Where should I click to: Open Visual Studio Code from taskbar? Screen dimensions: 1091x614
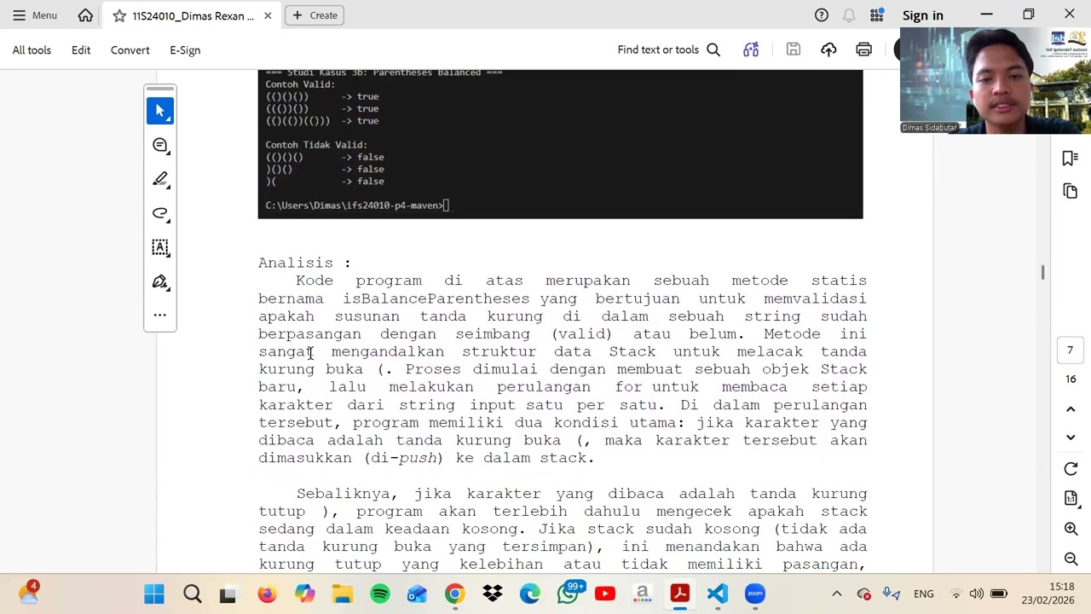(x=717, y=594)
